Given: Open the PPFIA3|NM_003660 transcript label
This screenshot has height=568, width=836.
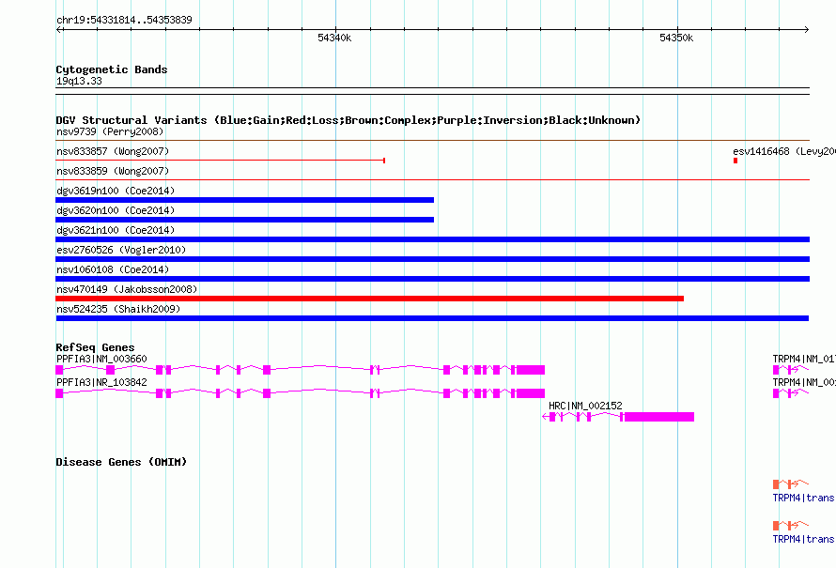Looking at the screenshot, I should pyautogui.click(x=101, y=360).
